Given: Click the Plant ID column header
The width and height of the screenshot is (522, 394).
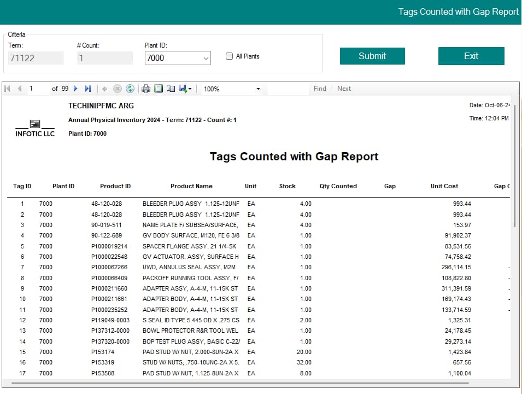Looking at the screenshot, I should point(63,187).
